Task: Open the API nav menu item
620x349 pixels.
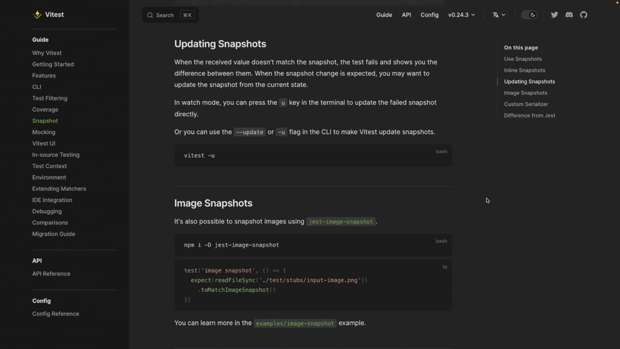Action: coord(406,15)
